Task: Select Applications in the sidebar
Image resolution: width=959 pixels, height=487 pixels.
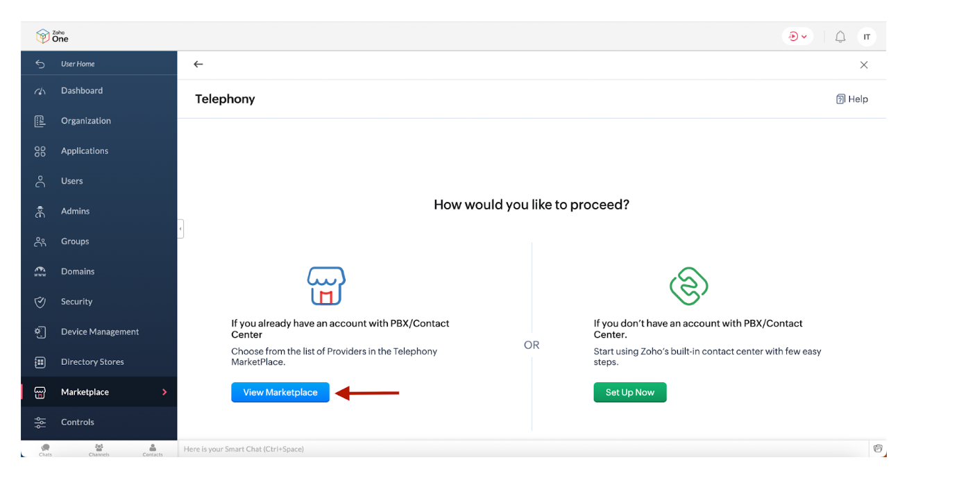Action: point(99,151)
